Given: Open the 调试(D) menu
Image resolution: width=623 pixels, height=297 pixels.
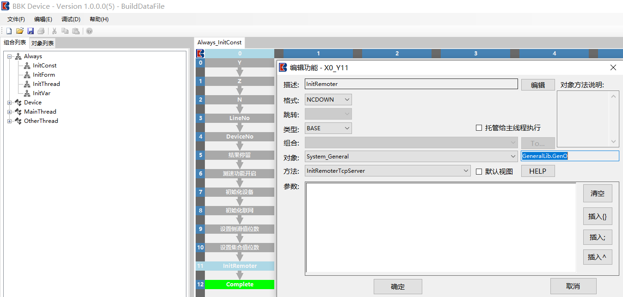Looking at the screenshot, I should click(x=71, y=19).
